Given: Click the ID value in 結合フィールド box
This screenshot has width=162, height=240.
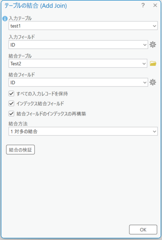Looking at the screenshot, I should coord(13,83).
